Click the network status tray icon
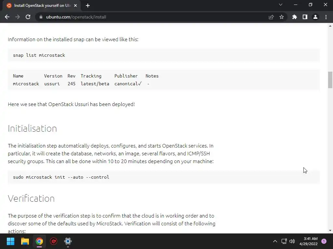Viewport: 333px width, 249px height. click(x=284, y=241)
